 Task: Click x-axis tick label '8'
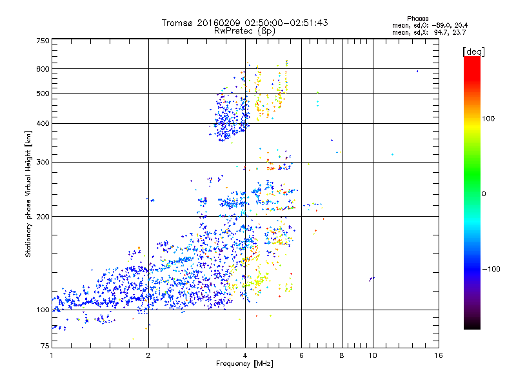(x=342, y=355)
